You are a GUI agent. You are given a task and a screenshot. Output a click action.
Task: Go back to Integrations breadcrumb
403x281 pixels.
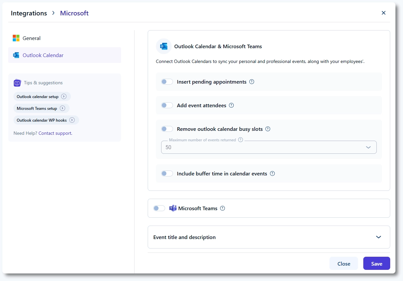point(29,13)
